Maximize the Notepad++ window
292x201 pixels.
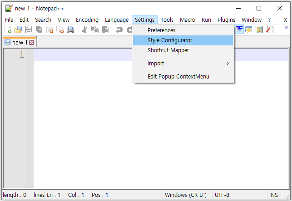pyautogui.click(x=259, y=8)
